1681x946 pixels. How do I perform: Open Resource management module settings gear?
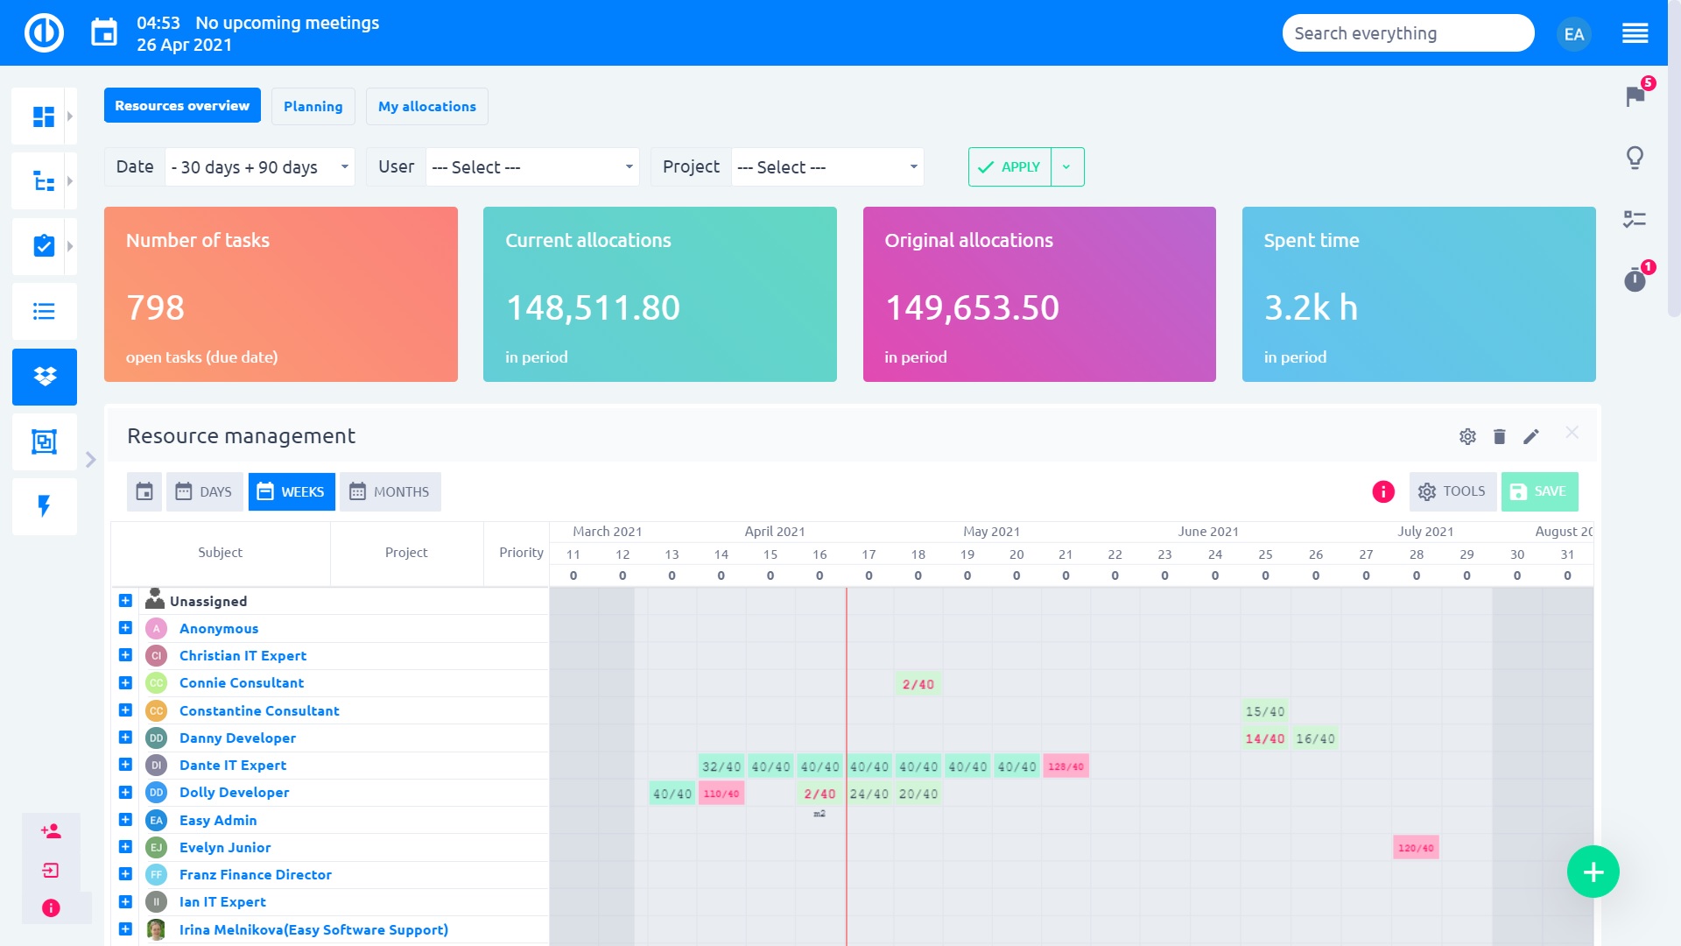[1467, 436]
